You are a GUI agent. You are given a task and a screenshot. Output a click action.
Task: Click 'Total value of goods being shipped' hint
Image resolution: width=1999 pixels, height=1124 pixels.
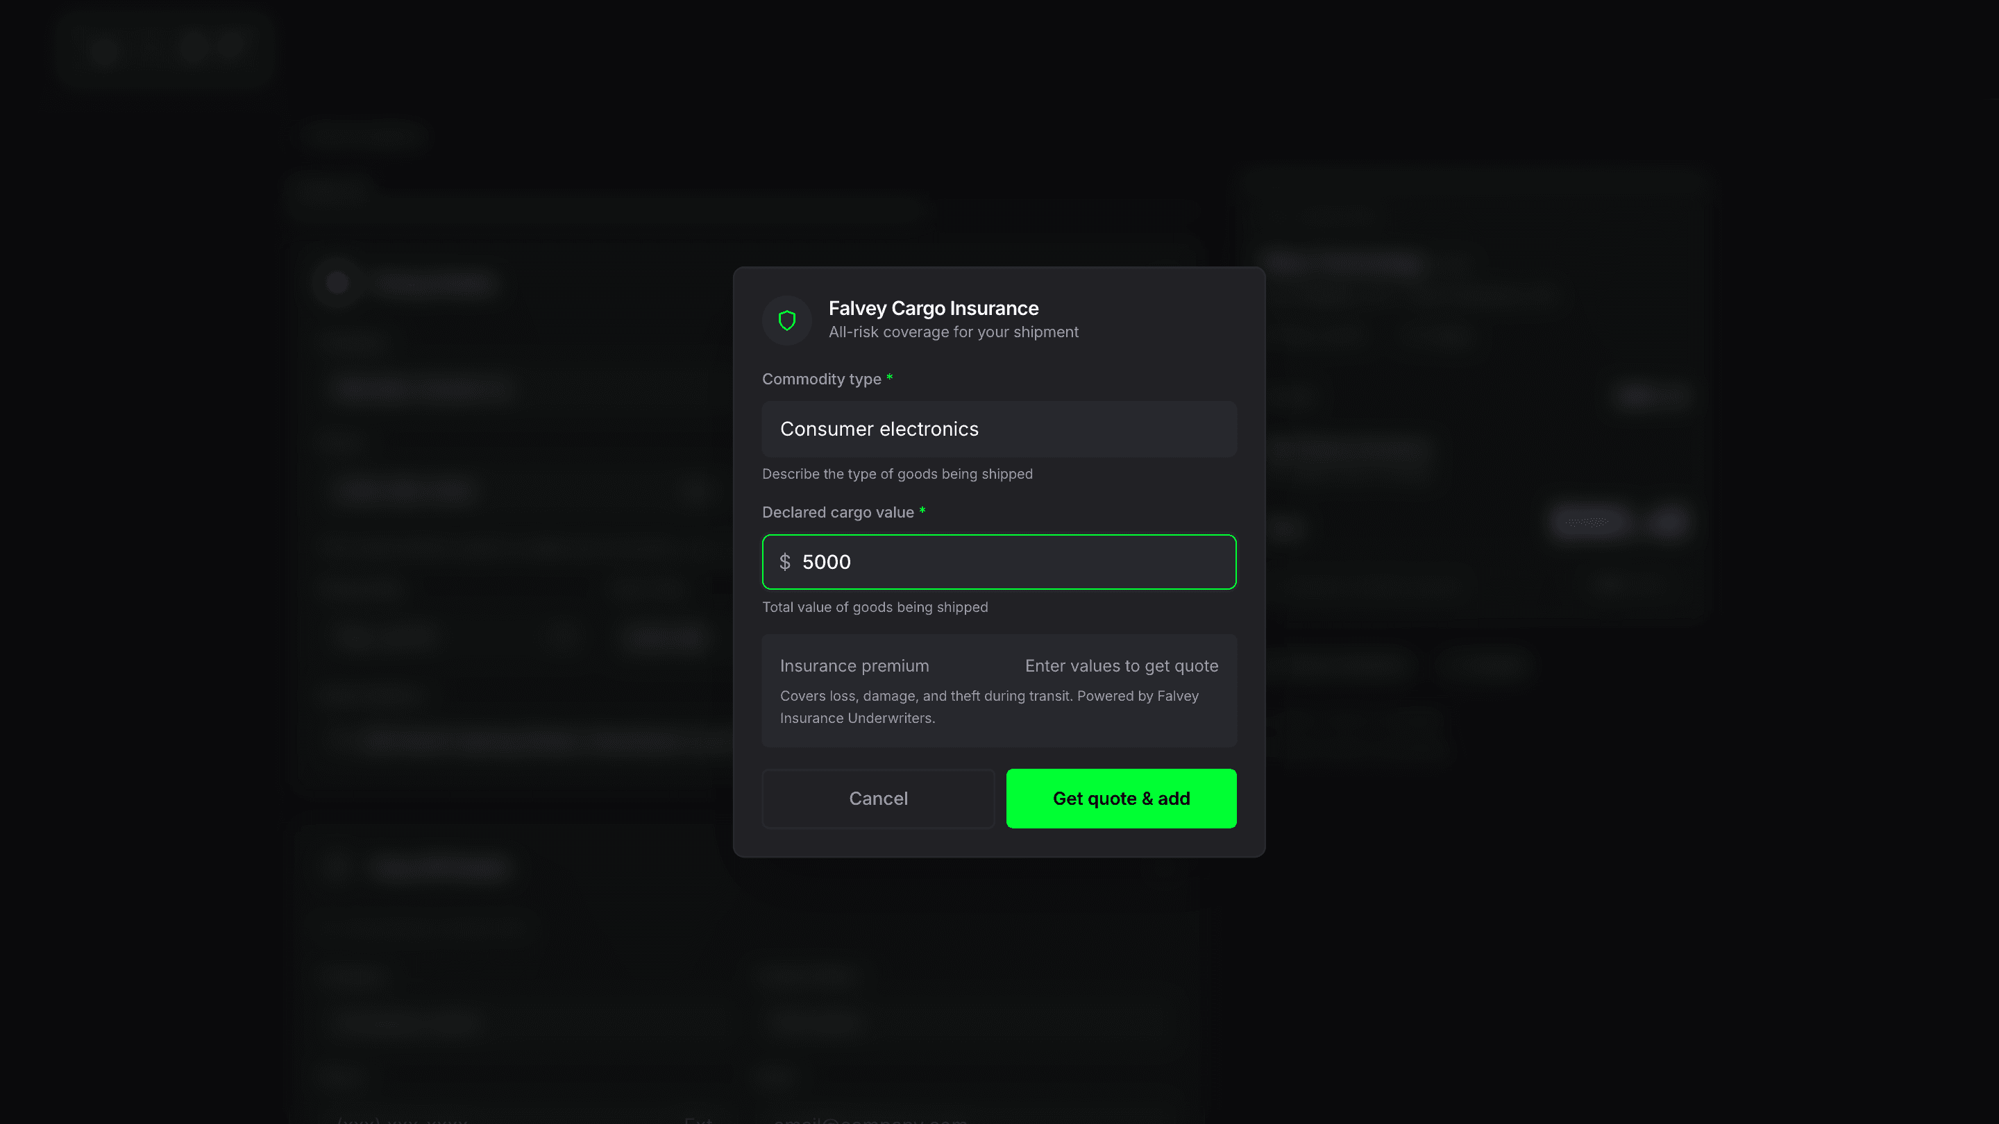(875, 607)
